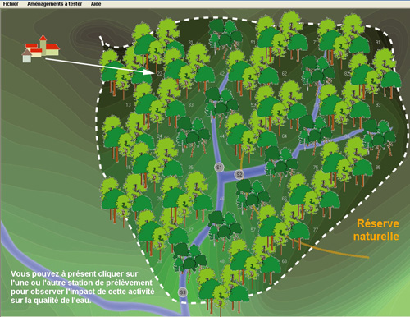Select forest plot number 91
The image size is (410, 317).
(x=378, y=42)
